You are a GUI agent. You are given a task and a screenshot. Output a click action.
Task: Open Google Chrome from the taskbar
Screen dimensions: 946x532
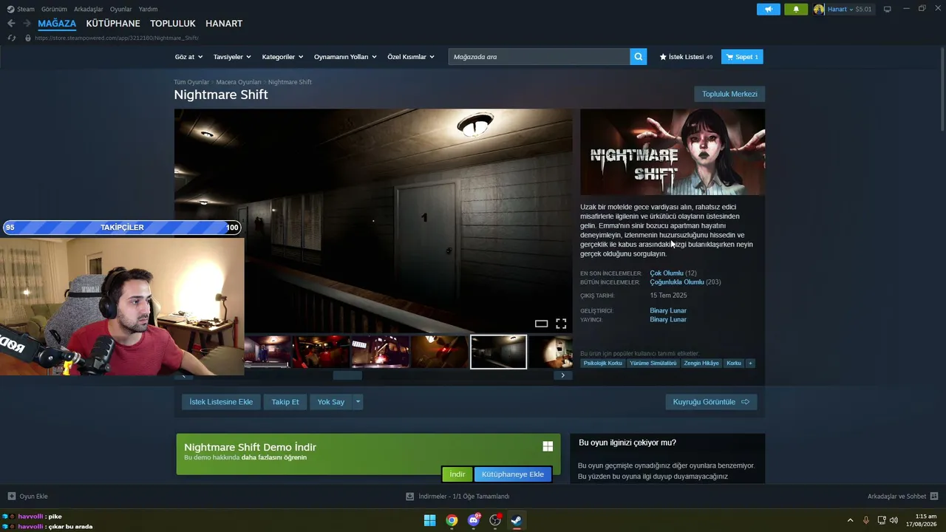tap(452, 520)
